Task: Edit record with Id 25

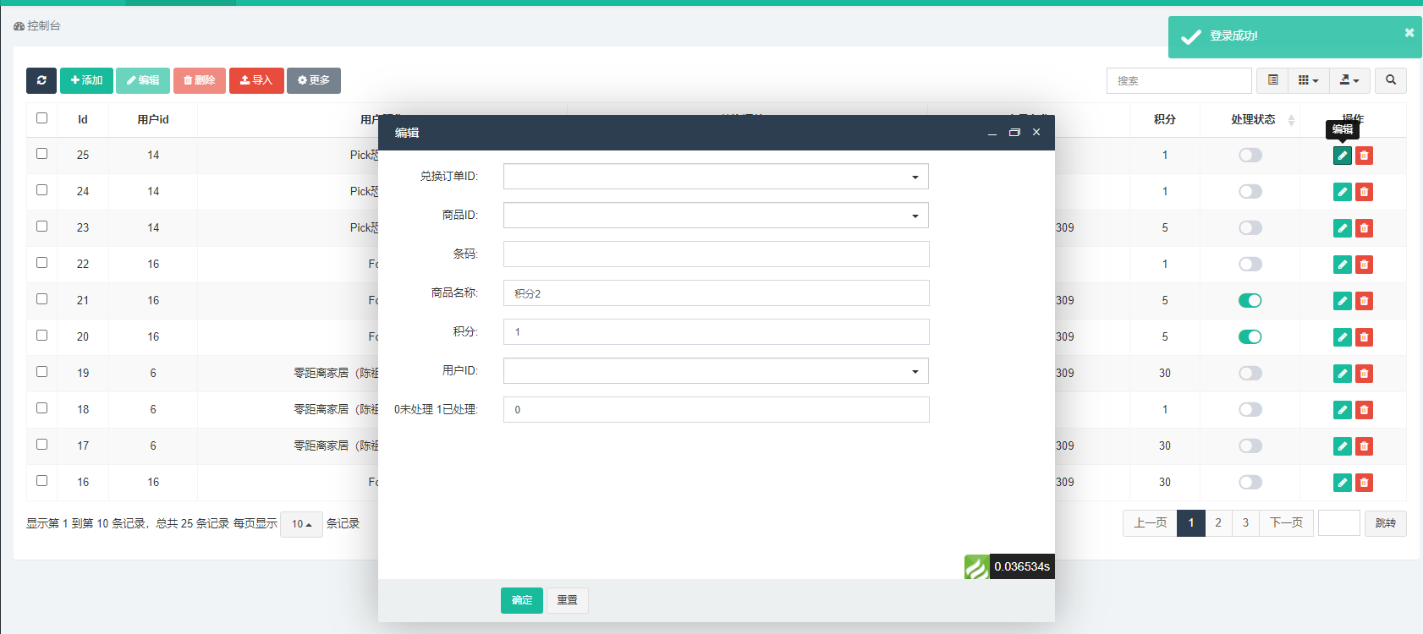Action: (1343, 156)
